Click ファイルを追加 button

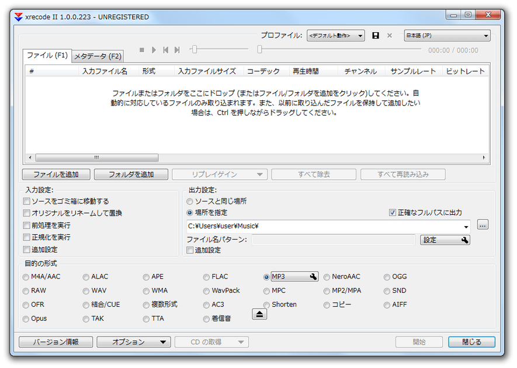[x=56, y=175]
